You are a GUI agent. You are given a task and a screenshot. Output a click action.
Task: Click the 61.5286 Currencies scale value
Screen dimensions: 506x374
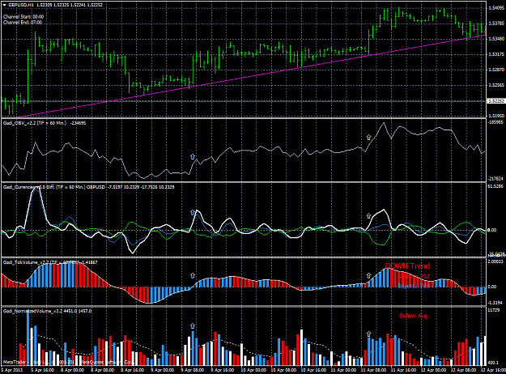pyautogui.click(x=496, y=186)
